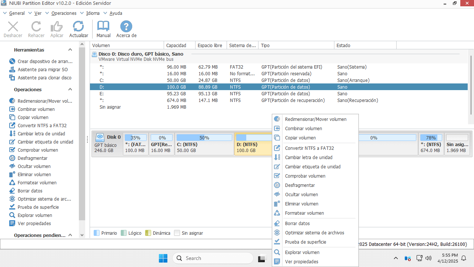Select Asistente para migrar SO in sidebar
This screenshot has height=267, width=474.
(43, 70)
